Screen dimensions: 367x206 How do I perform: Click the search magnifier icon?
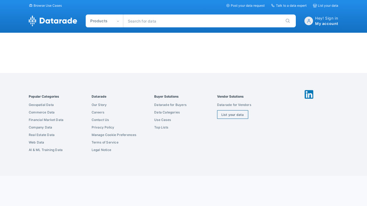(287, 21)
